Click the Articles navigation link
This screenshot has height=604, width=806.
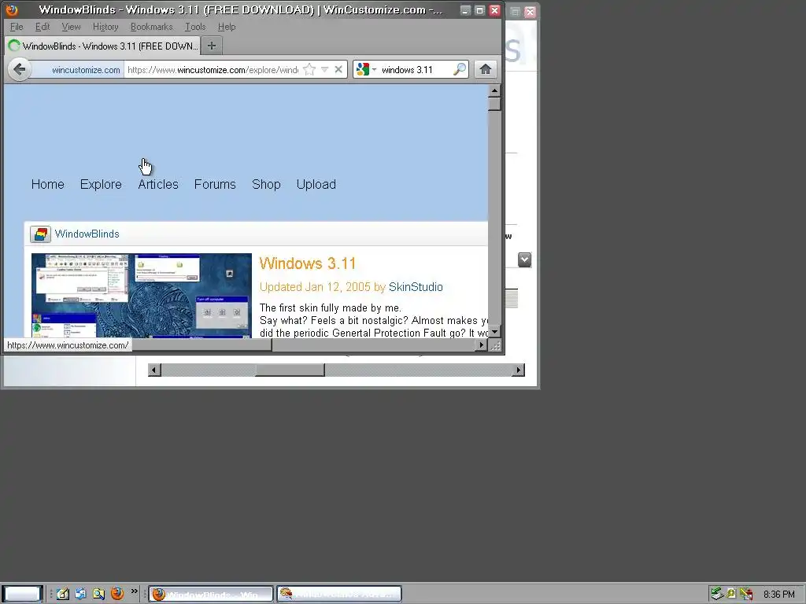158,184
